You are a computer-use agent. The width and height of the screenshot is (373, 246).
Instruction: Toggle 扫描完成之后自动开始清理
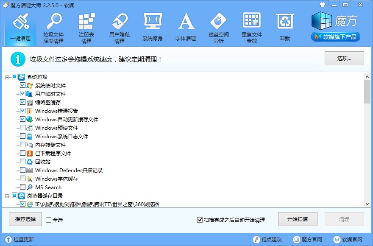point(199,220)
